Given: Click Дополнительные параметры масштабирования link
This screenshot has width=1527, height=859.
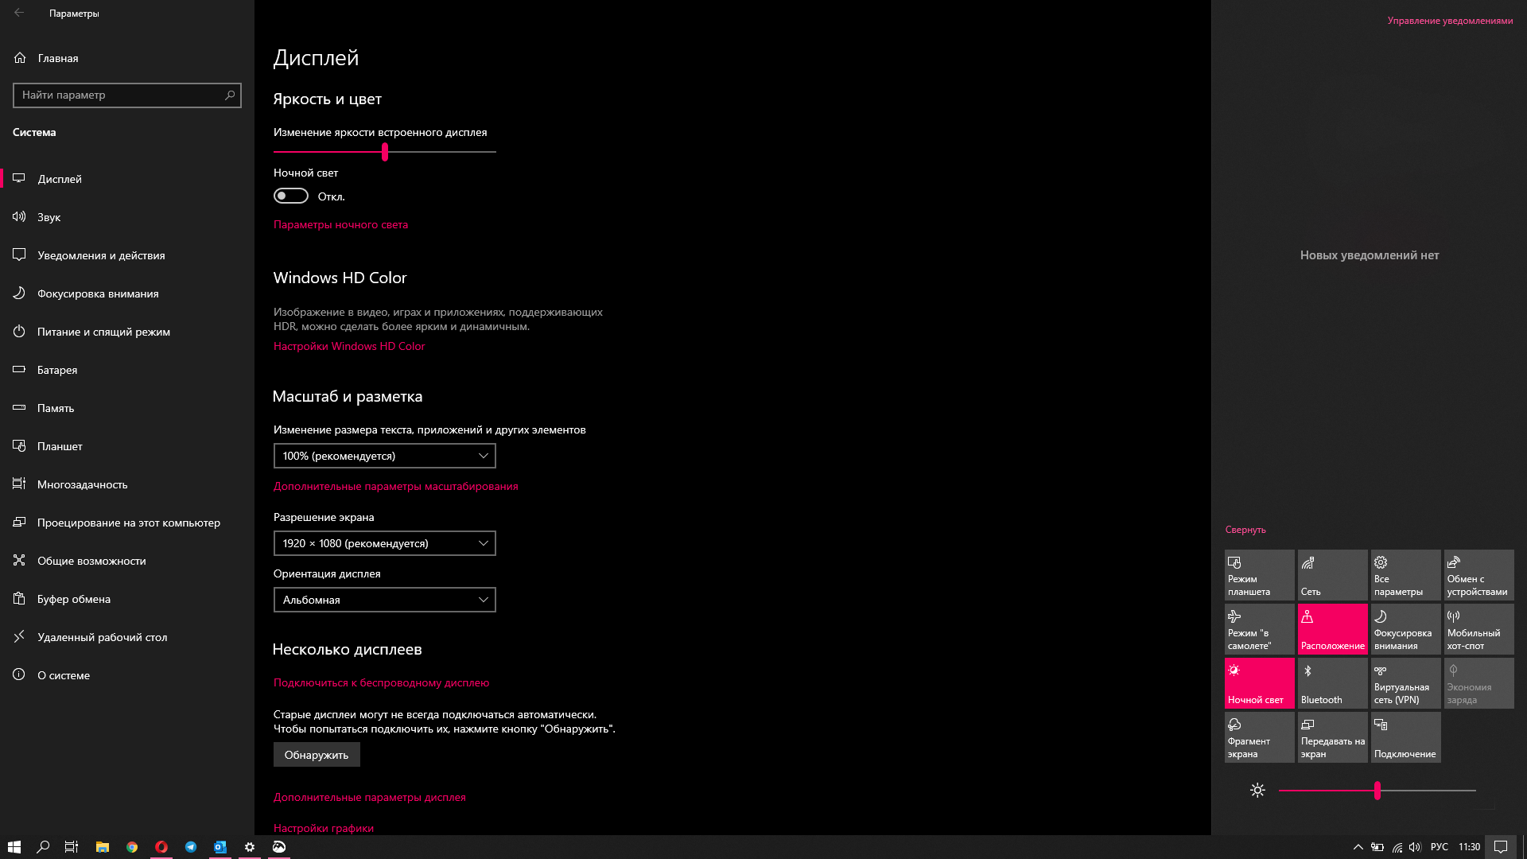Looking at the screenshot, I should pyautogui.click(x=395, y=486).
